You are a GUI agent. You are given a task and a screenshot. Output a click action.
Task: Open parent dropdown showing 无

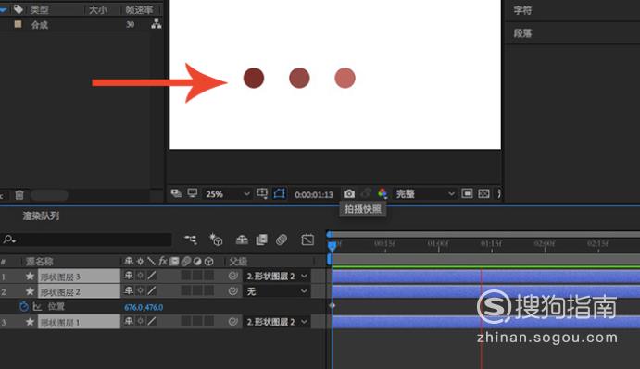pyautogui.click(x=276, y=291)
